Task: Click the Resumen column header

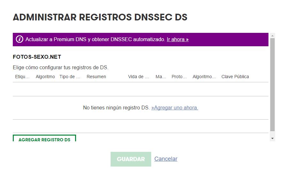Action: [96, 77]
